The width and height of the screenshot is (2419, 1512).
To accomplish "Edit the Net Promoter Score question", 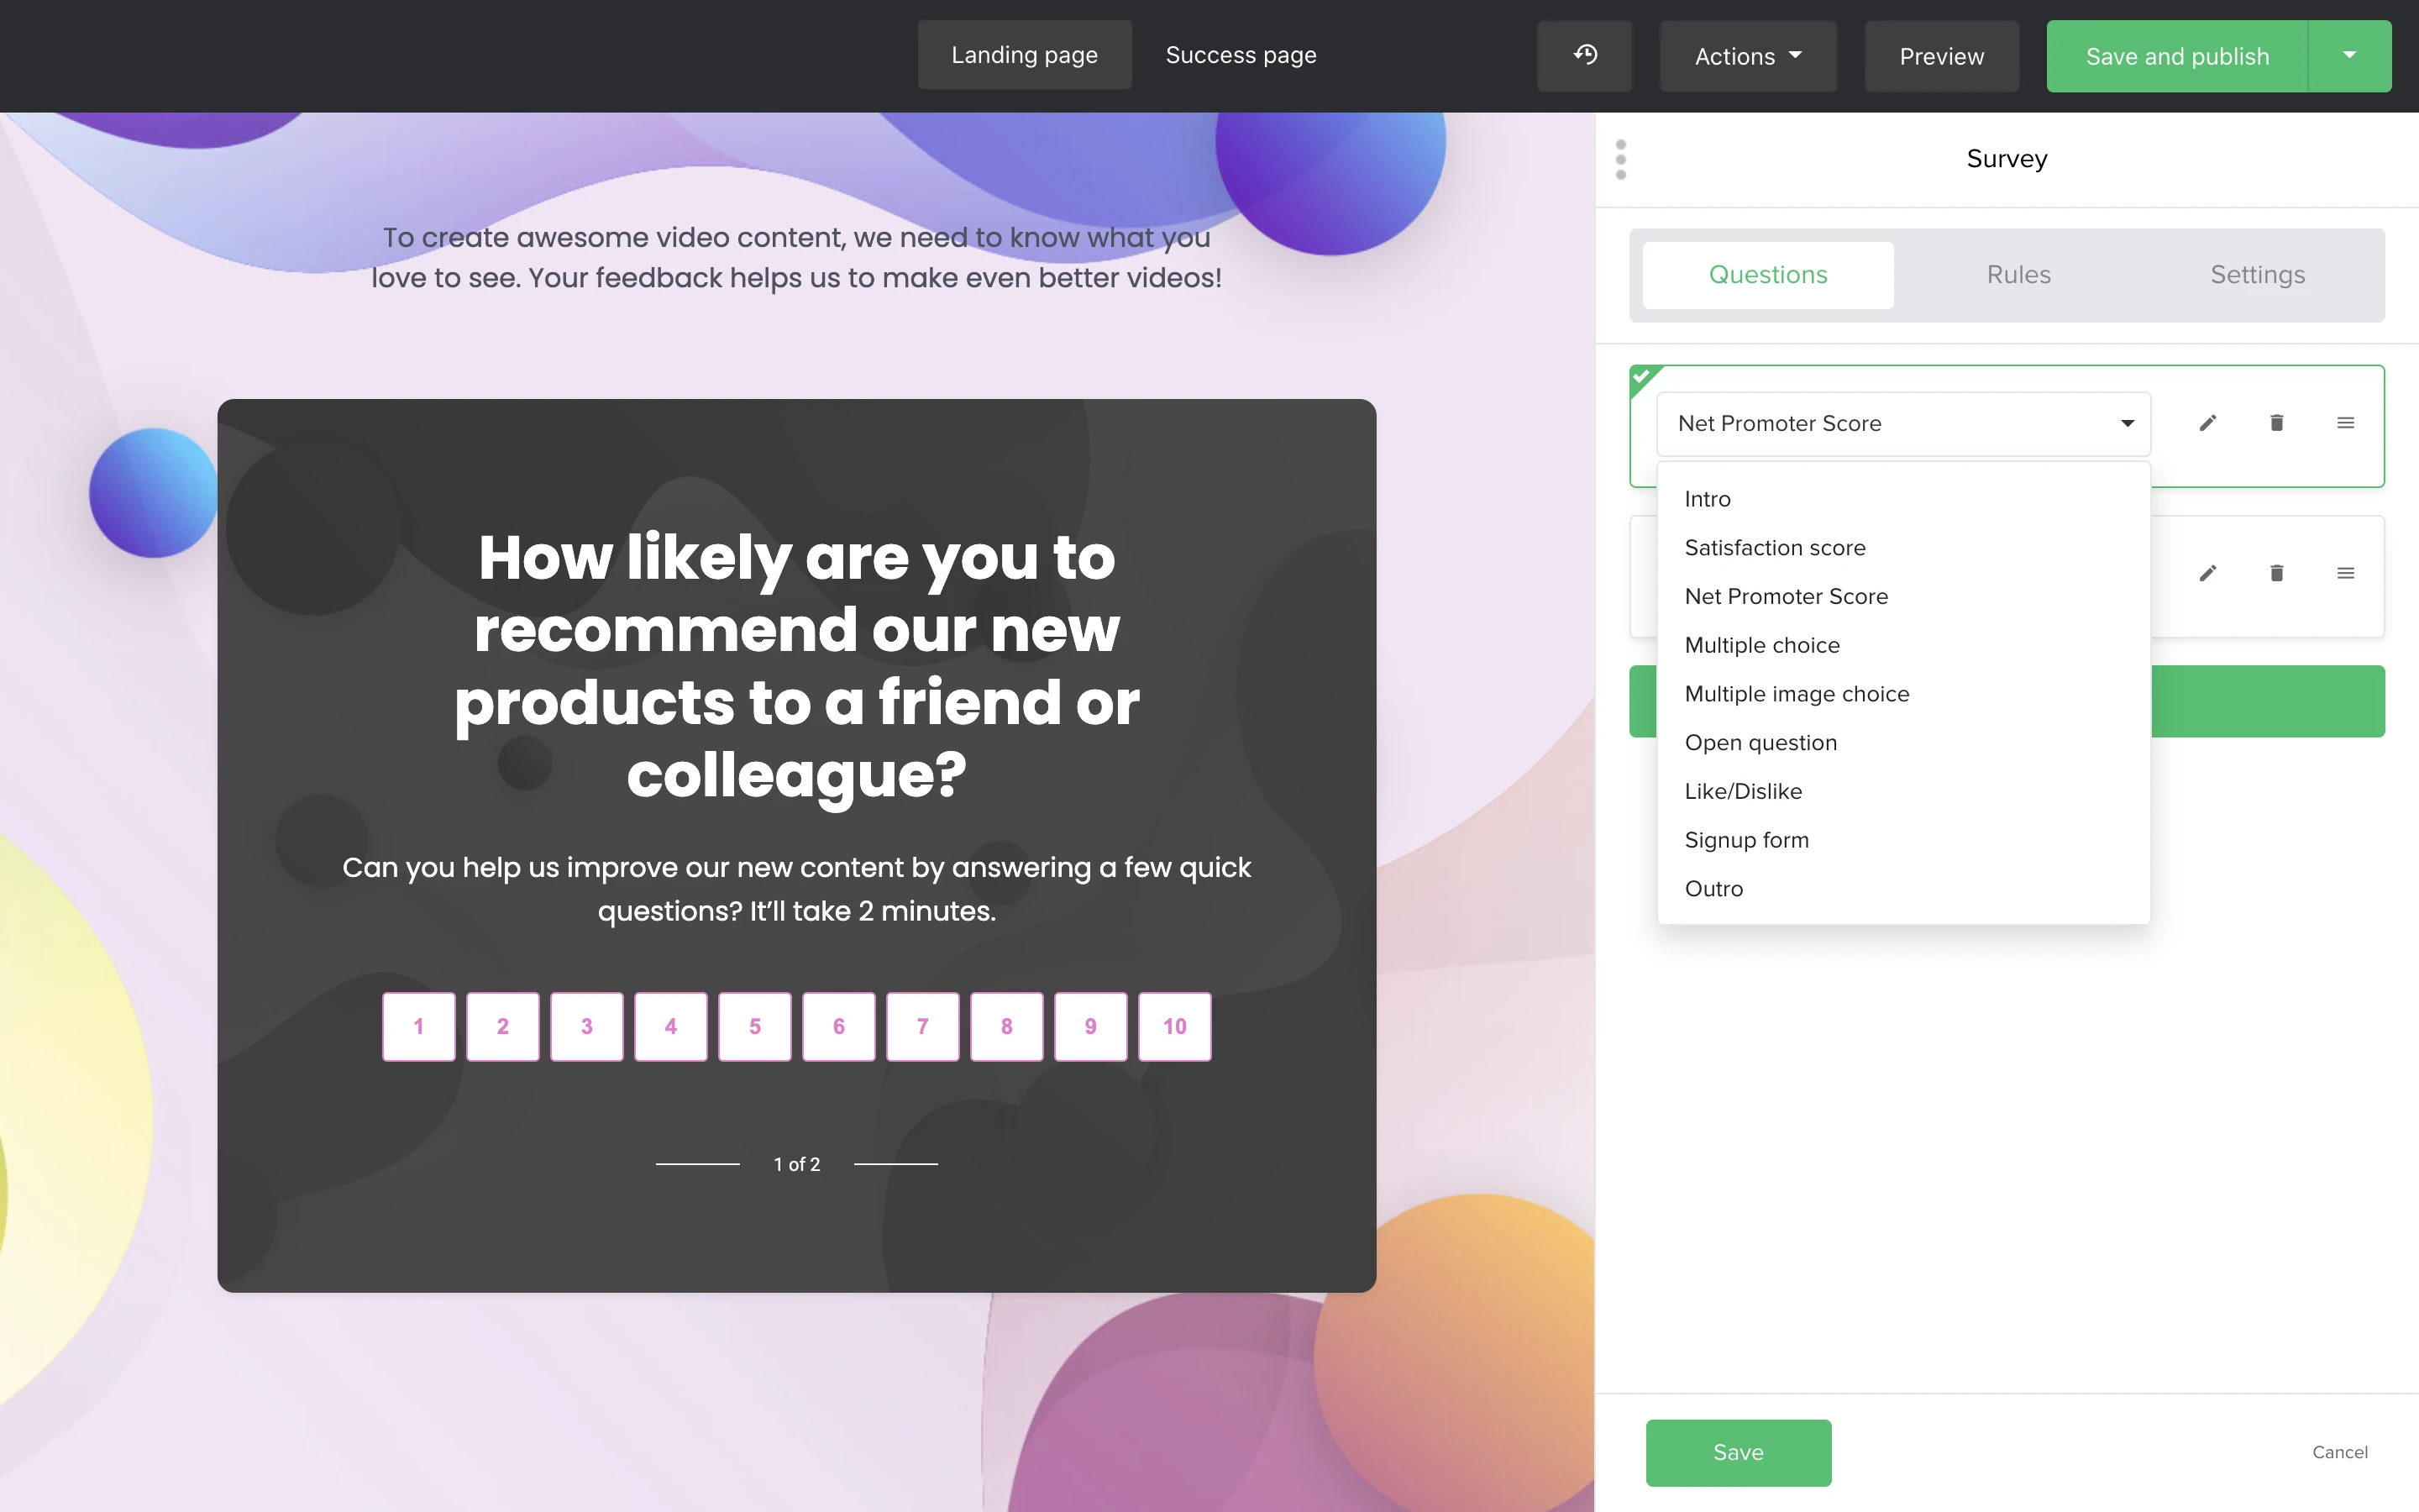I will (x=2207, y=423).
